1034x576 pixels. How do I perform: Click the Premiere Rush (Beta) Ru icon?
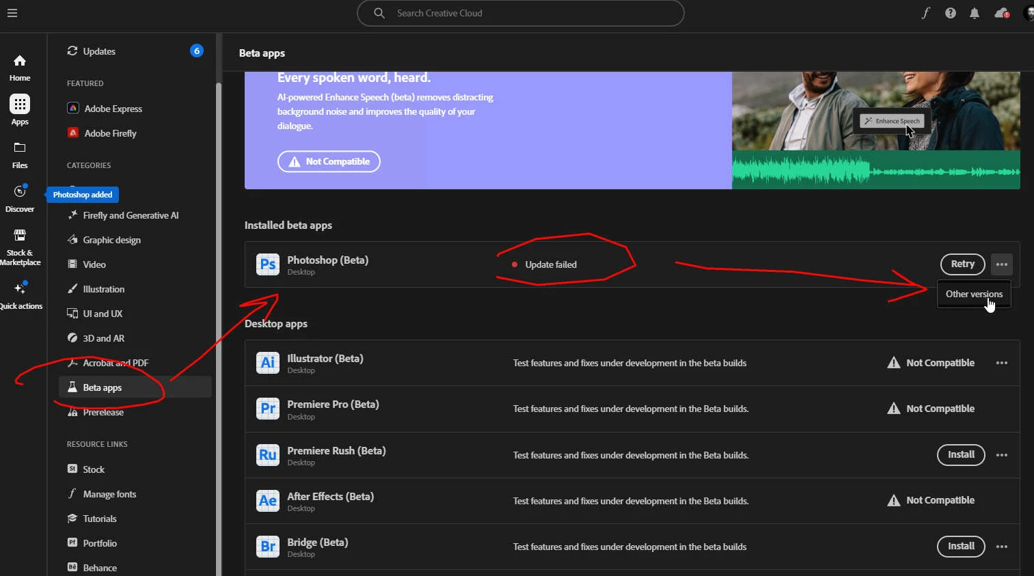click(268, 455)
